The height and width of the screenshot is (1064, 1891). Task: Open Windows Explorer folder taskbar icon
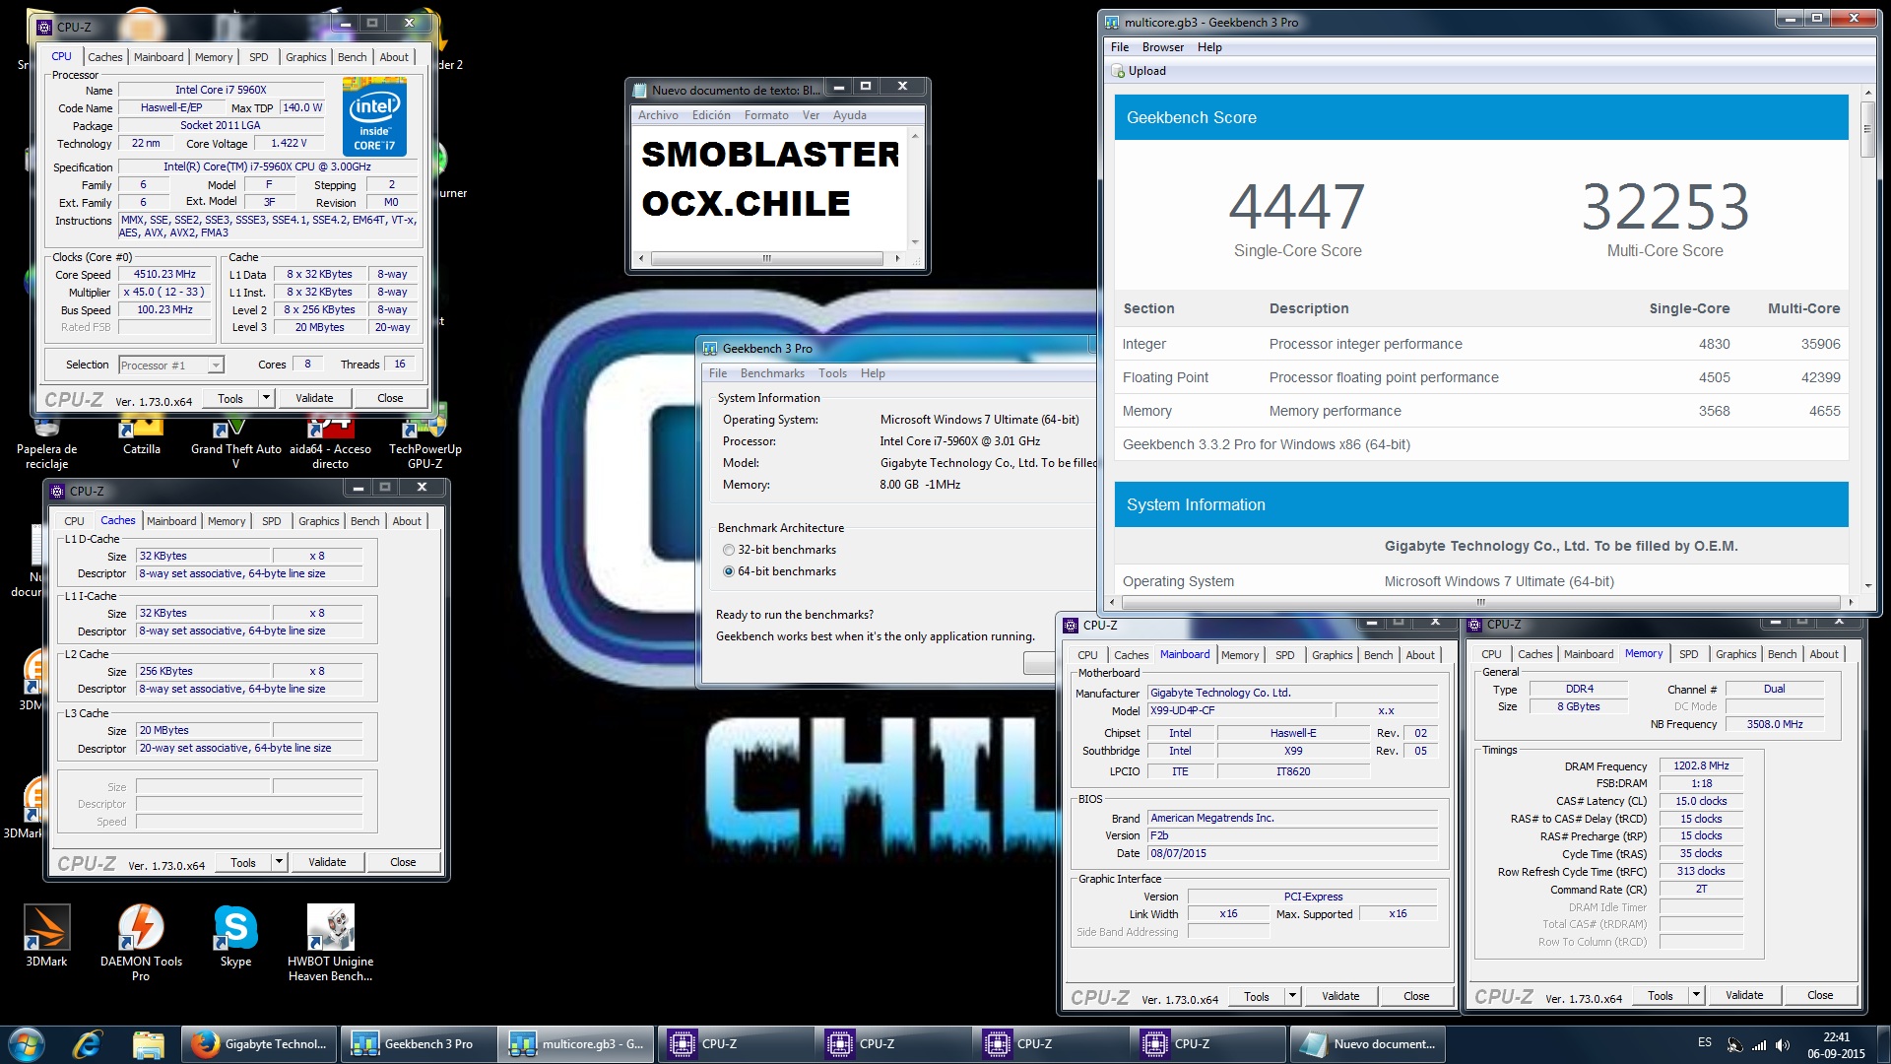(x=148, y=1044)
